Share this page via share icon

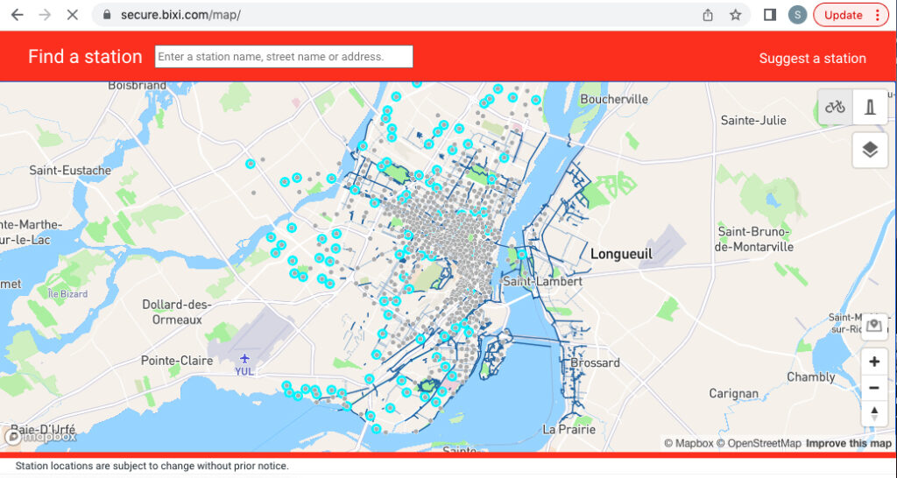tap(708, 16)
